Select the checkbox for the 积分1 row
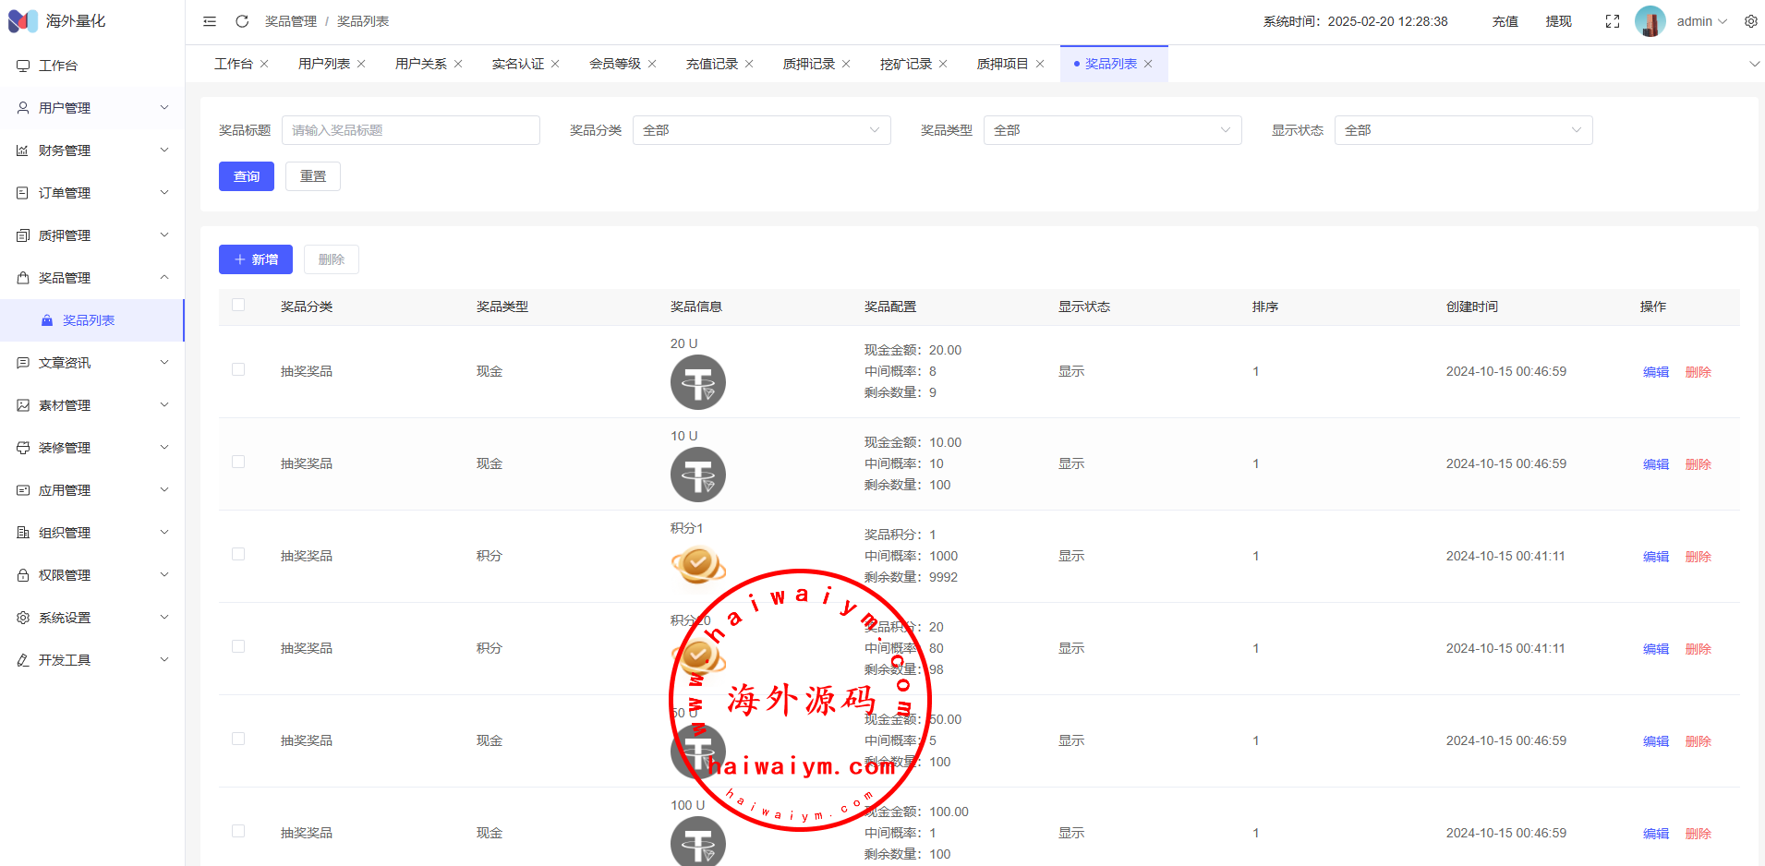The image size is (1765, 866). [238, 555]
